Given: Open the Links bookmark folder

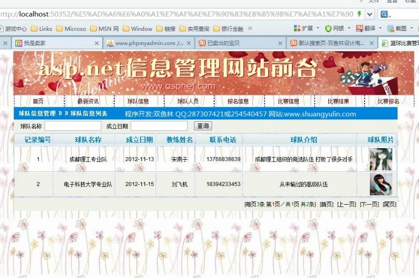Looking at the screenshot, I should click(42, 29).
